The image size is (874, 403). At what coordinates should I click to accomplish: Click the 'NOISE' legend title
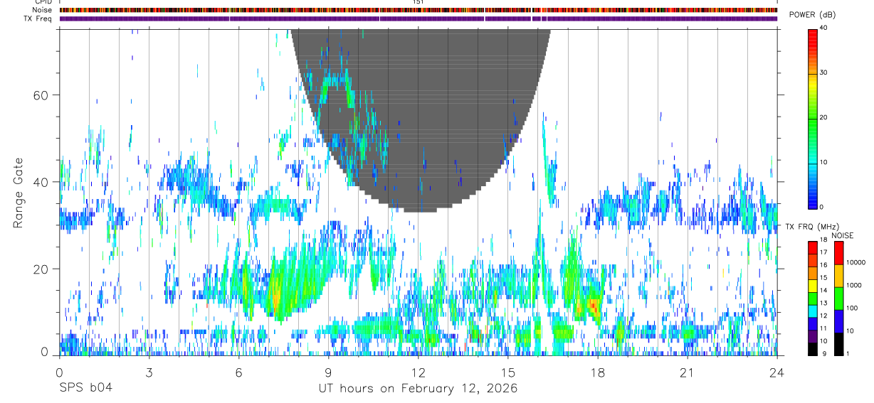point(842,235)
